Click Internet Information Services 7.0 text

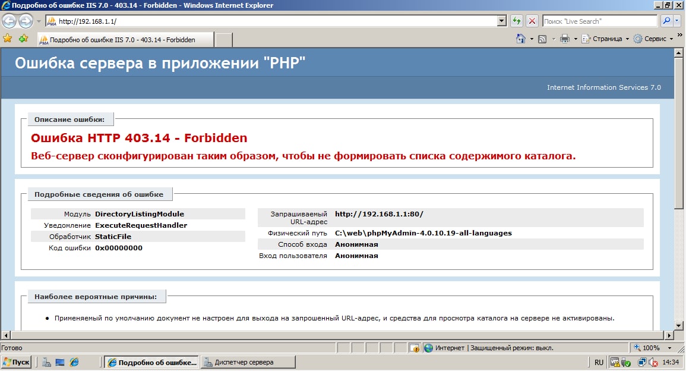click(x=604, y=87)
